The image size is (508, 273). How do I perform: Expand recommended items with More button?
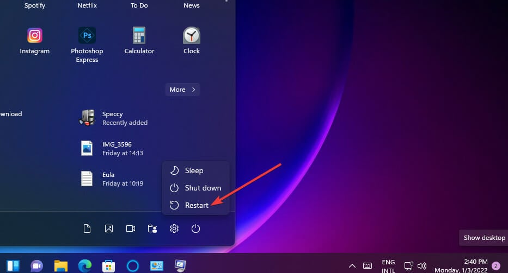(x=182, y=90)
